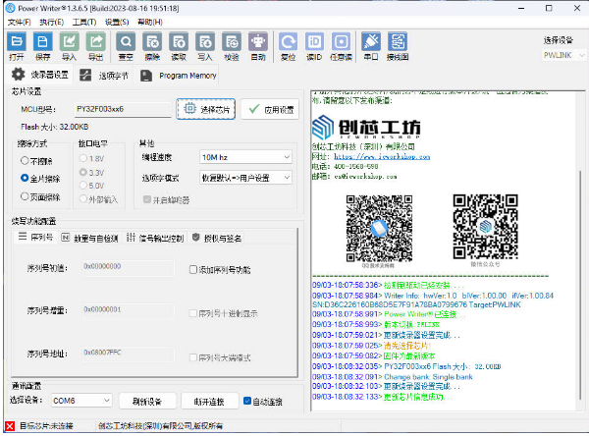Click the 自动 (Auto) robot icon
This screenshot has height=436, width=589.
[258, 41]
